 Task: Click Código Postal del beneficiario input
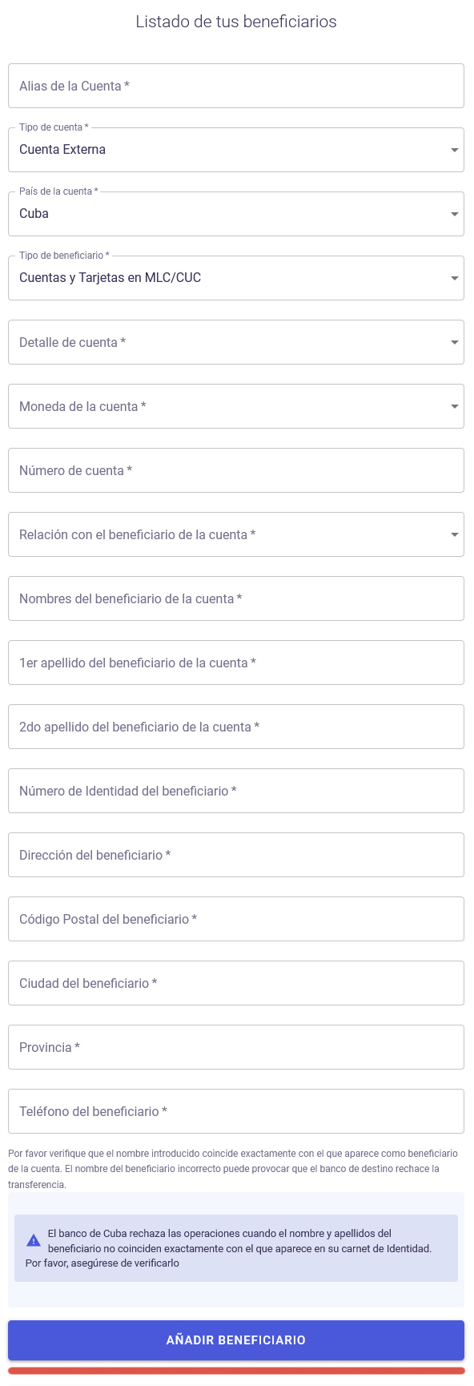click(x=236, y=919)
